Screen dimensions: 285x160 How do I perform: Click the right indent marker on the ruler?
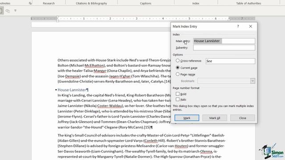coord(229,20)
